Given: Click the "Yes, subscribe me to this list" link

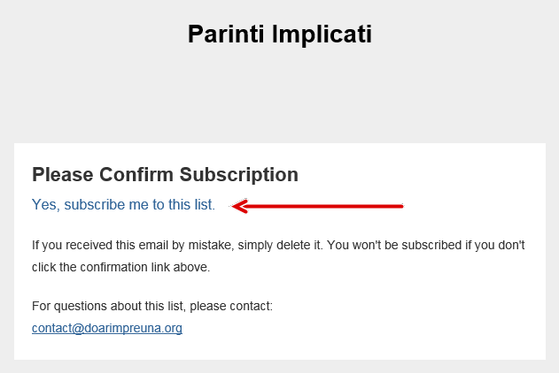Looking at the screenshot, I should (x=122, y=205).
